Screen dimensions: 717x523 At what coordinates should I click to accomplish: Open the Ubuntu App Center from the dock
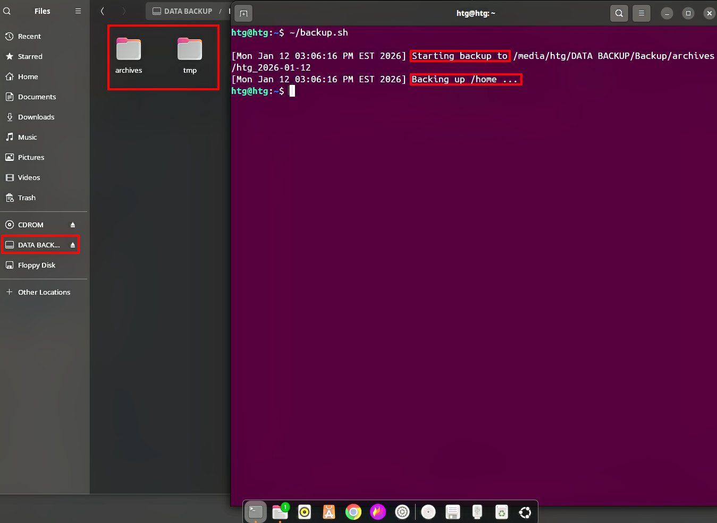click(328, 511)
